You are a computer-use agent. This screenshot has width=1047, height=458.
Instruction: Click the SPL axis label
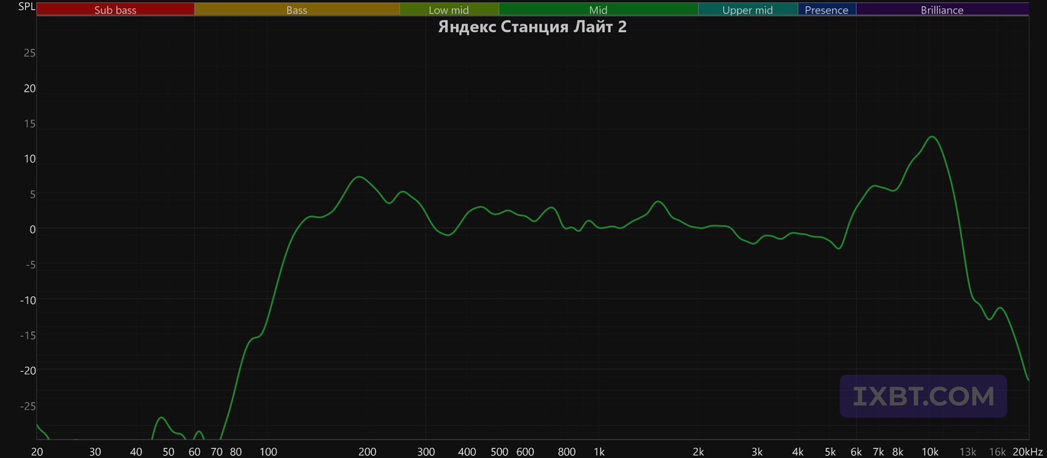click(x=27, y=7)
